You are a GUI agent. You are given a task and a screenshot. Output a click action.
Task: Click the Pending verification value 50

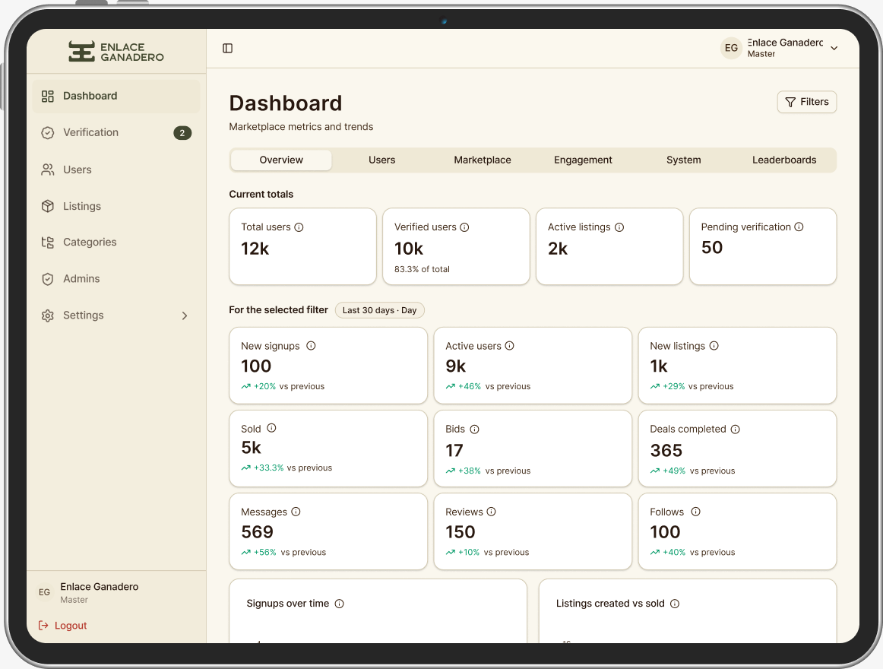click(712, 247)
